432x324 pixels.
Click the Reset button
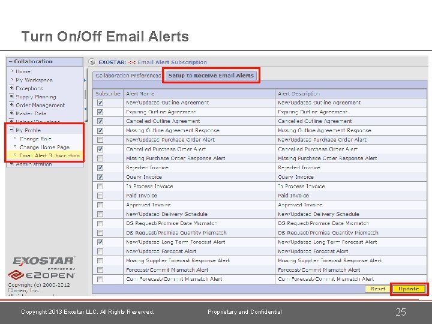377,289
